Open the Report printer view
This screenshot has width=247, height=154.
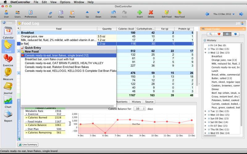[8, 116]
